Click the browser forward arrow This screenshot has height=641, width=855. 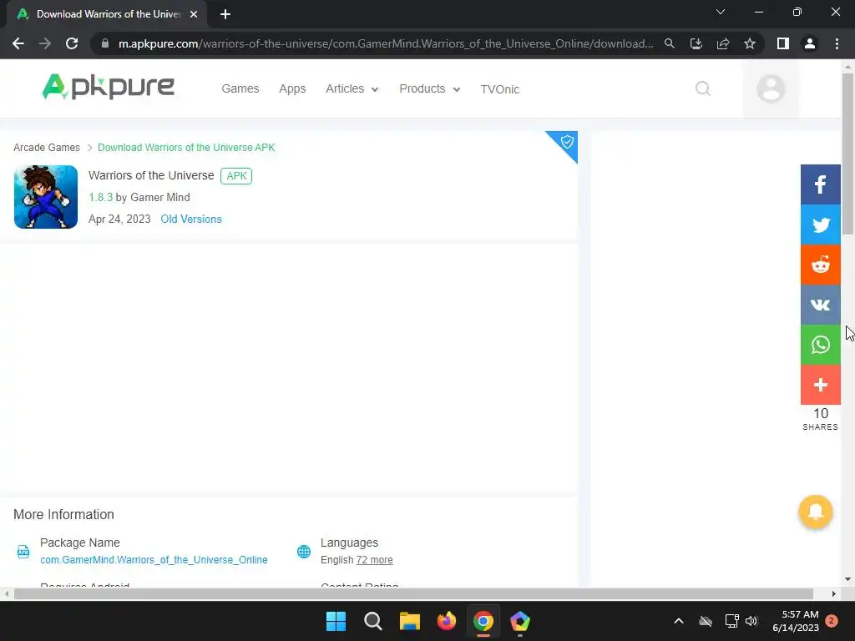pyautogui.click(x=45, y=43)
